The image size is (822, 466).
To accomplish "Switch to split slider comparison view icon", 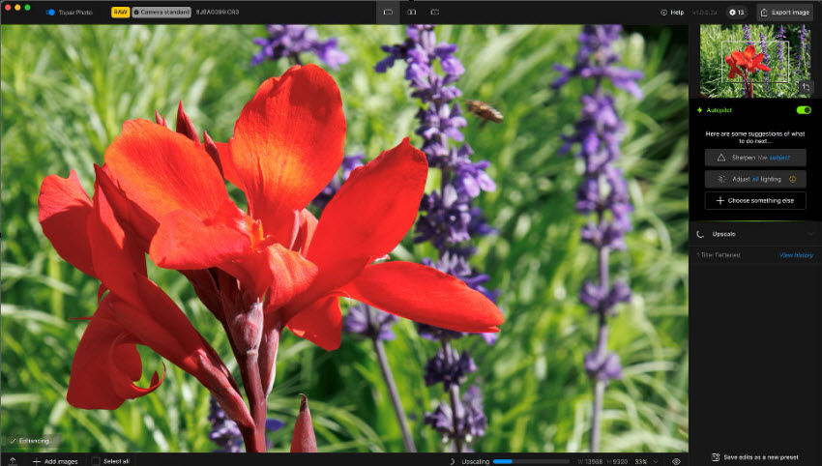I will (434, 12).
